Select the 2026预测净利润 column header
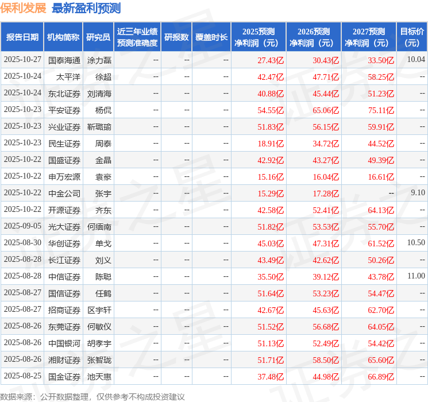The width and height of the screenshot is (428, 402). pyautogui.click(x=314, y=37)
